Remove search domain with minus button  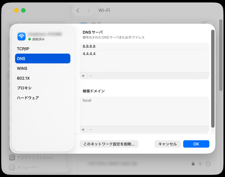pos(91,130)
